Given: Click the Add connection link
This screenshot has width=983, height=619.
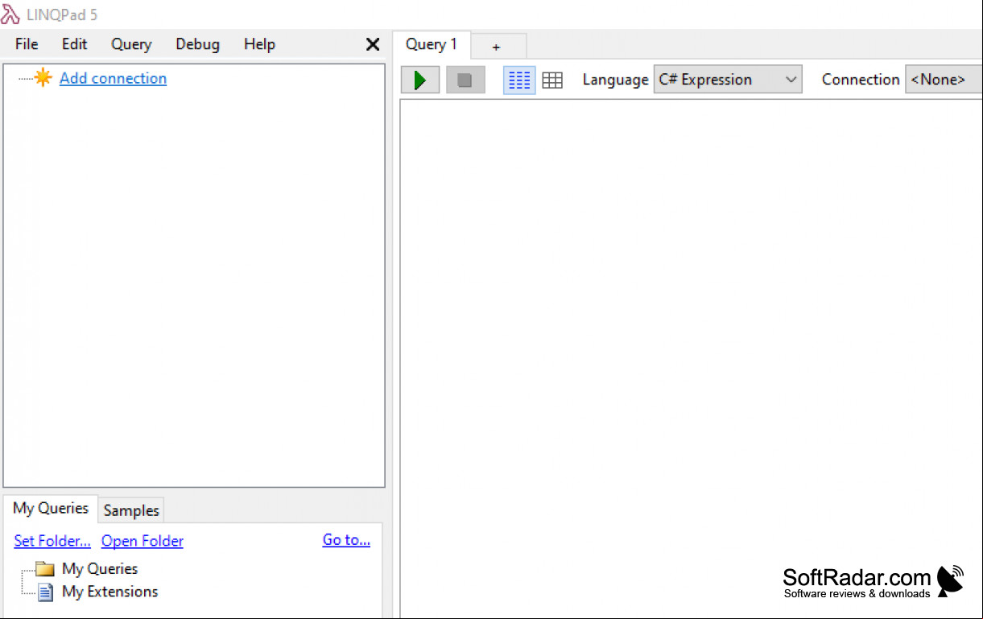Looking at the screenshot, I should (x=113, y=78).
